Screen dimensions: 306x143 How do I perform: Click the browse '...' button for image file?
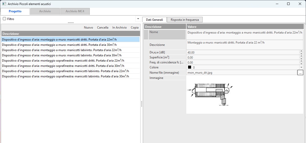[x=300, y=73]
